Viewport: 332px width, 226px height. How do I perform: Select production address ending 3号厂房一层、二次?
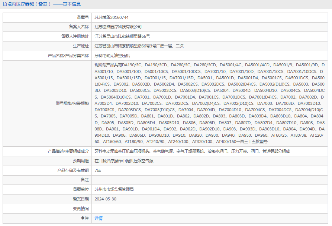point(139,46)
